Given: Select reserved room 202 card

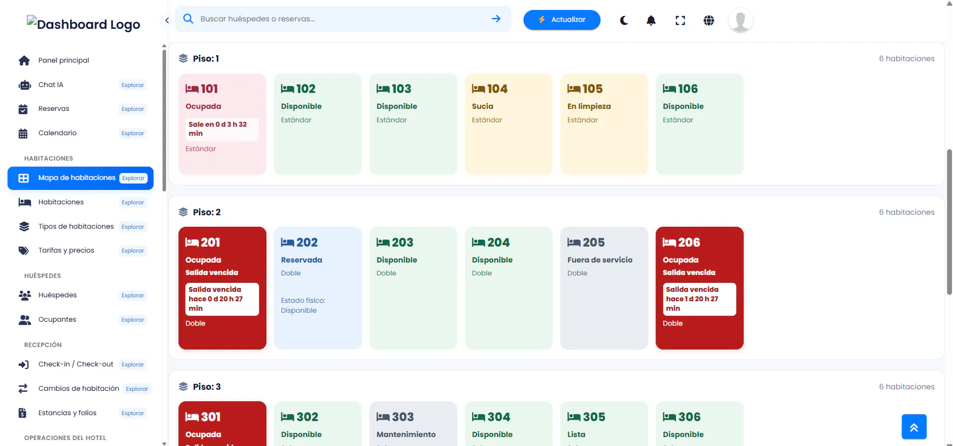Looking at the screenshot, I should [318, 288].
